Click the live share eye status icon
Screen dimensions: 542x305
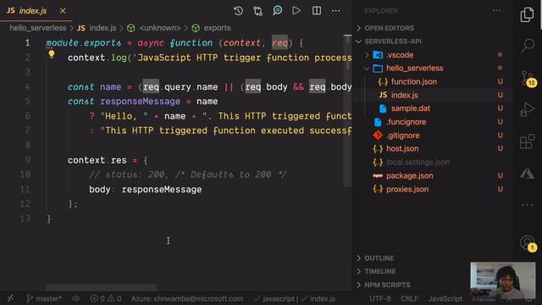coord(75,298)
